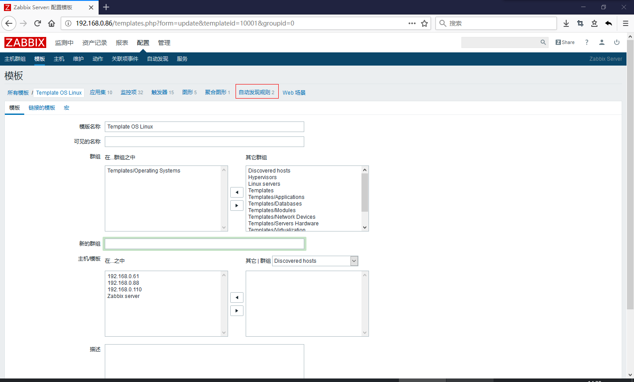
Task: Open page actions three-dot menu in address bar
Action: pos(412,23)
